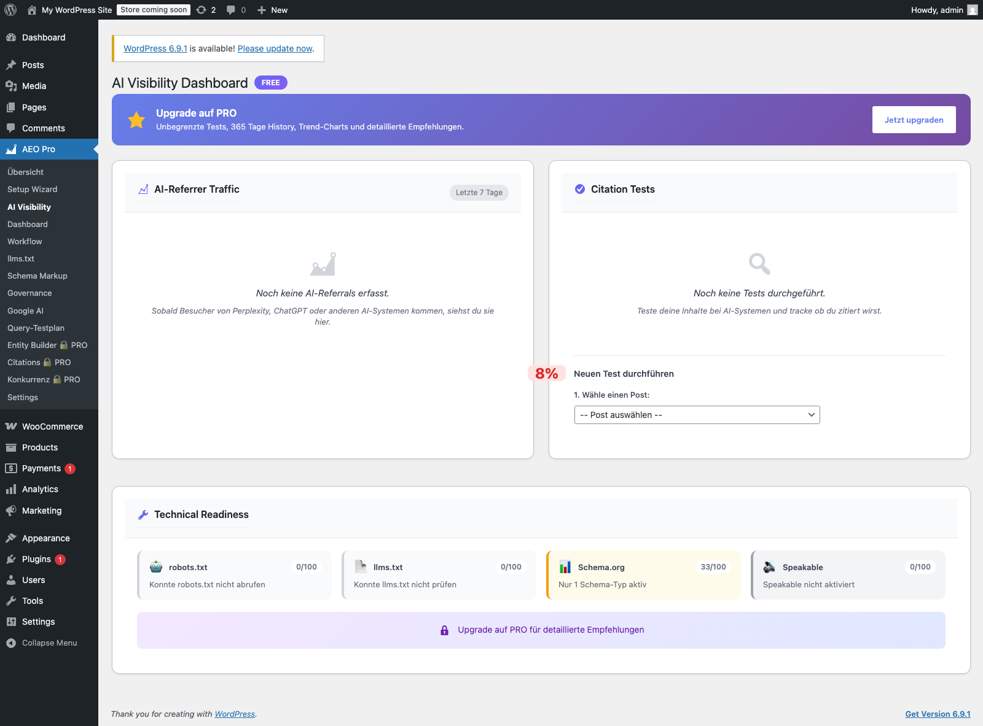Open the New content menu

click(x=273, y=10)
